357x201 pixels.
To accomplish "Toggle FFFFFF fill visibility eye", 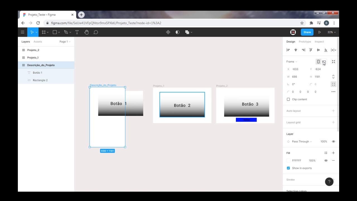I will [326, 161].
